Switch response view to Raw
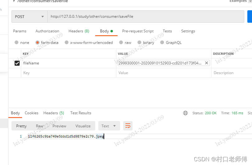This screenshot has width=252, height=165. 40,126
